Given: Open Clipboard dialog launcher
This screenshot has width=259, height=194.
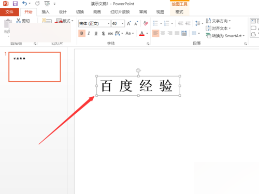Looking at the screenshot, I should pyautogui.click(x=35, y=44).
